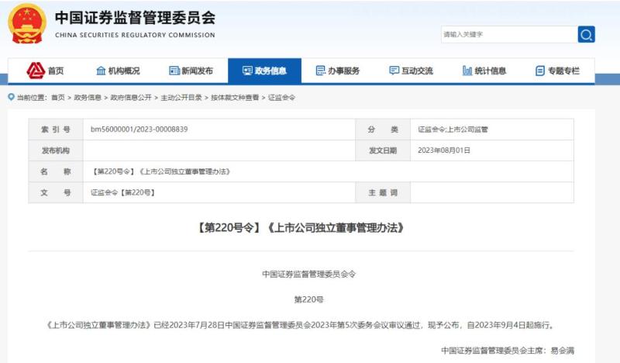The width and height of the screenshot is (620, 363).
Task: Click the index number bm56000001/2023-00008839
Action: (139, 130)
